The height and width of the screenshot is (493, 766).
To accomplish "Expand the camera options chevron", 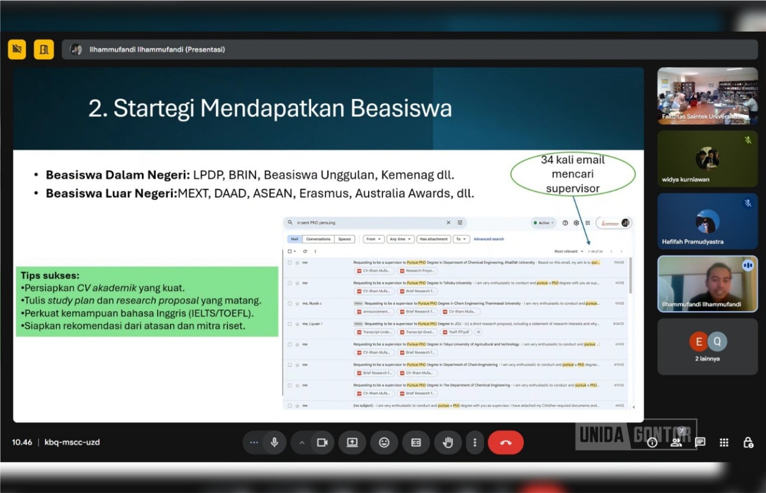I will [x=302, y=442].
